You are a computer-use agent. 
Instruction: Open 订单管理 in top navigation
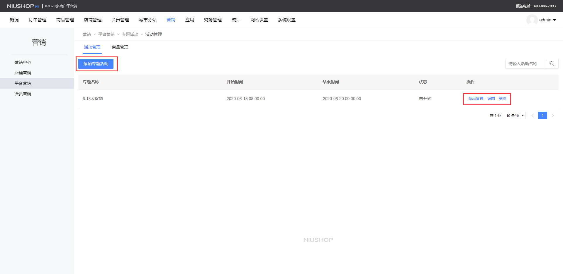38,20
